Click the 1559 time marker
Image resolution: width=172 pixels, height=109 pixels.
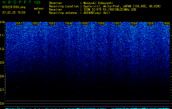[150, 23]
